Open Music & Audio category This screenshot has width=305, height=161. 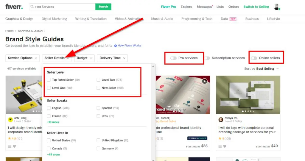coord(162,19)
